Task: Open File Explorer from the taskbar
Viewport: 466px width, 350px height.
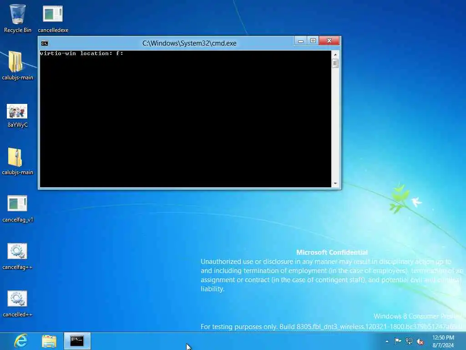Action: point(49,341)
